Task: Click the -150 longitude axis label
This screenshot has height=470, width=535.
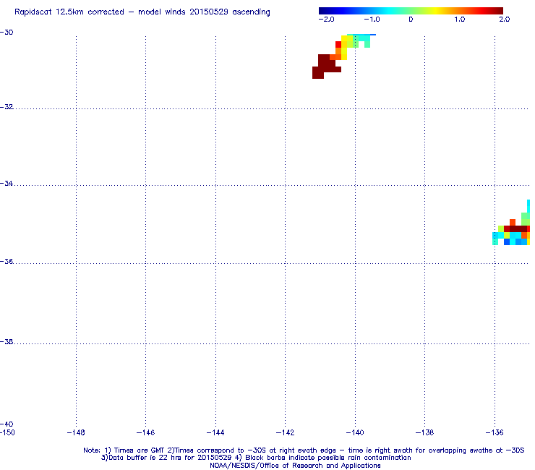Action: (7, 433)
